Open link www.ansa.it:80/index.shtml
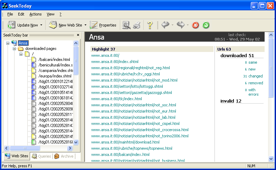276x170 pixels. [x=115, y=62]
